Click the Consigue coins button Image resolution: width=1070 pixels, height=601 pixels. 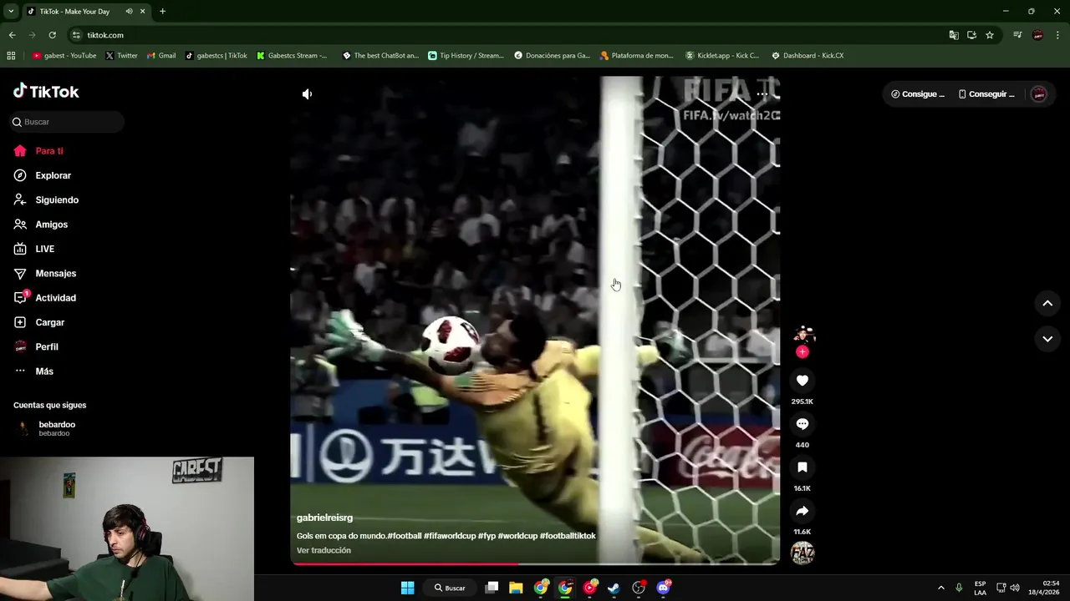tap(918, 94)
